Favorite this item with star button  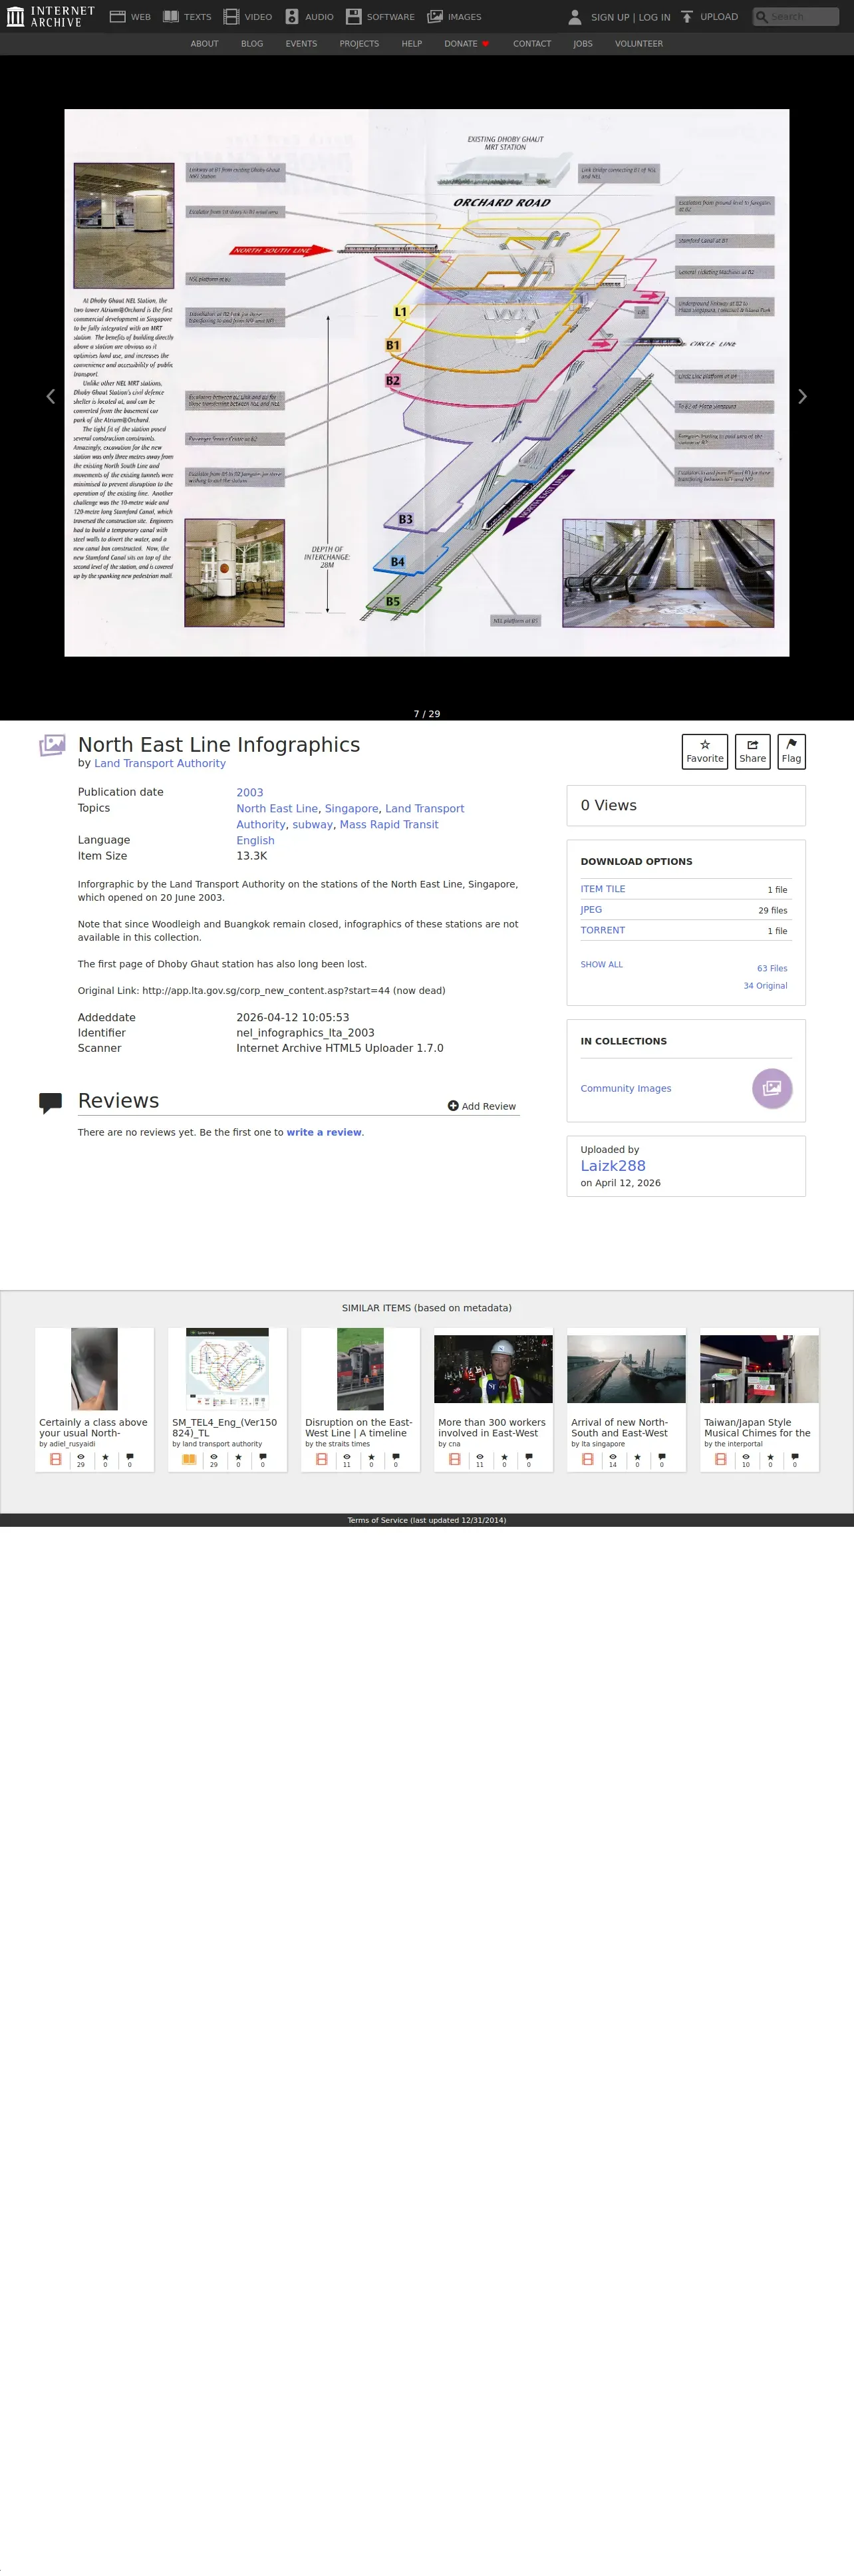(705, 751)
